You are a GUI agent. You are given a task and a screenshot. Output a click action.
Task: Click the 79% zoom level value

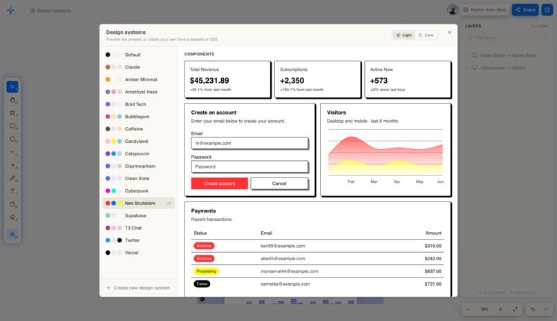(484, 309)
